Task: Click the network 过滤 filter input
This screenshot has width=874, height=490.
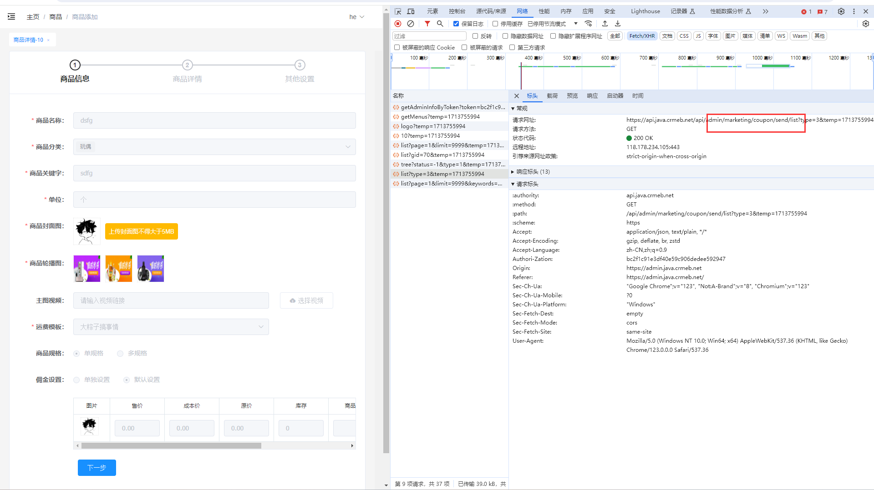Action: [429, 36]
